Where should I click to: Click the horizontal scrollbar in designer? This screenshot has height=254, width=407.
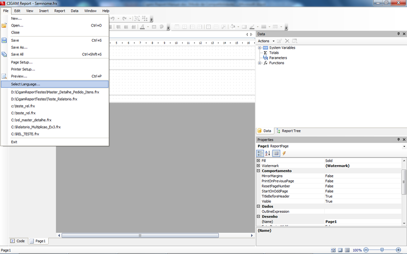140,236
